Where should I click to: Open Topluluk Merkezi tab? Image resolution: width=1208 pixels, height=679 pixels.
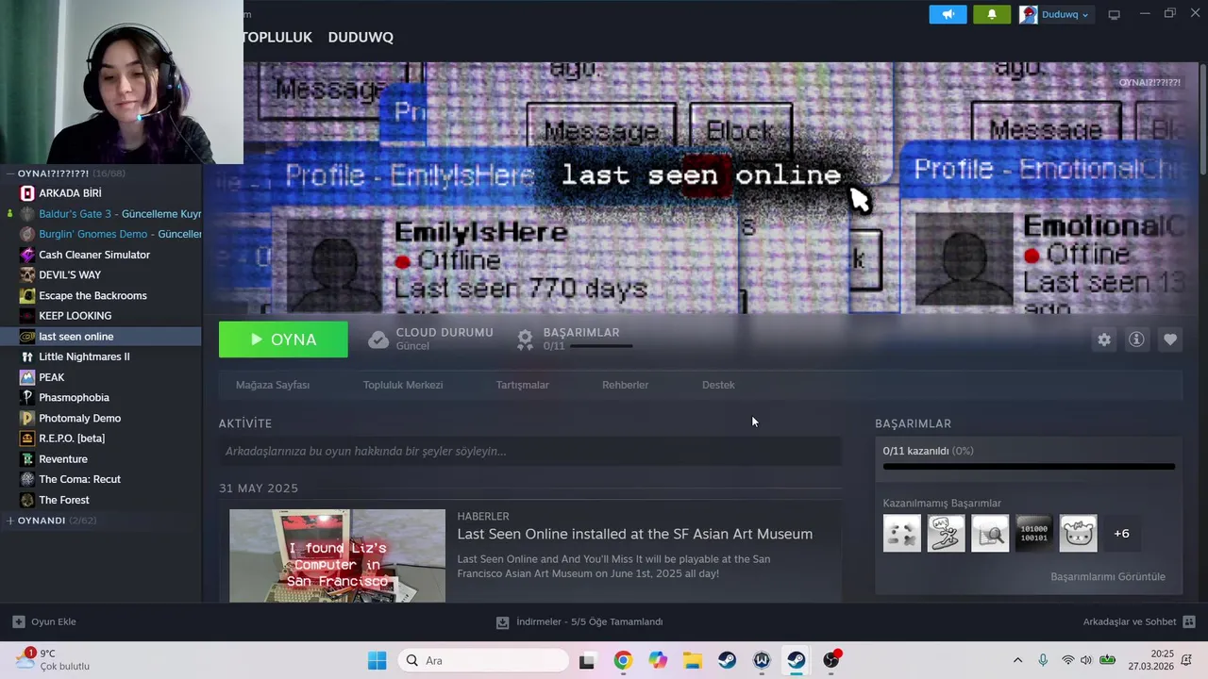[403, 385]
